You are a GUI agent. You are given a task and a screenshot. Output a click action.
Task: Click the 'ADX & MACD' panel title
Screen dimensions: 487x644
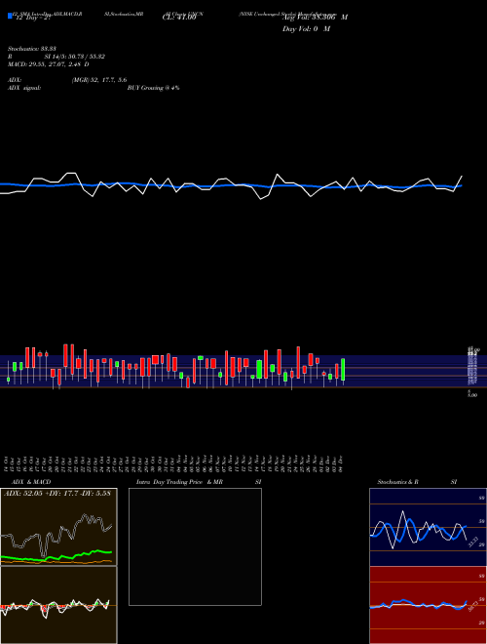(31, 482)
